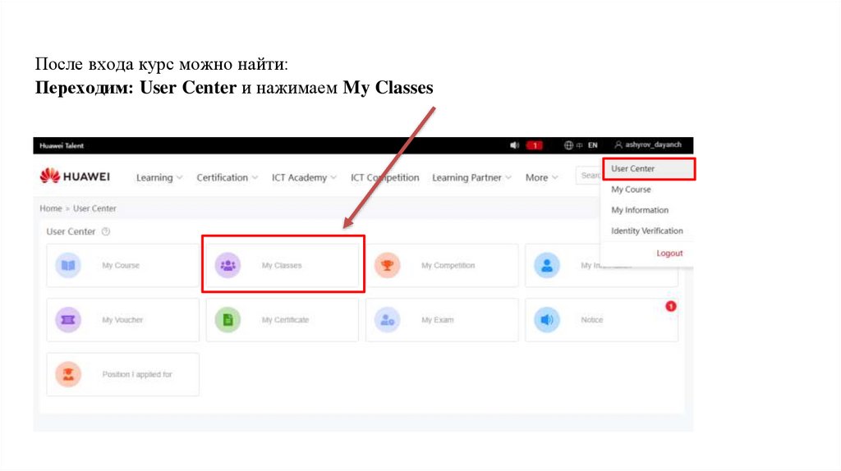This screenshot has width=841, height=471.
Task: Open the My Certificate card label
Action: (285, 320)
